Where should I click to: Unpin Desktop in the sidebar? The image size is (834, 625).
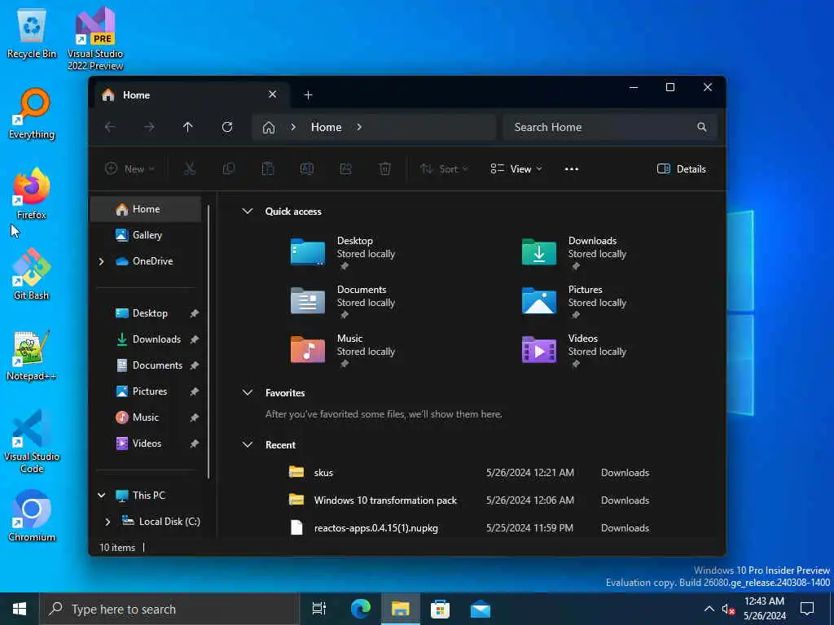point(194,313)
